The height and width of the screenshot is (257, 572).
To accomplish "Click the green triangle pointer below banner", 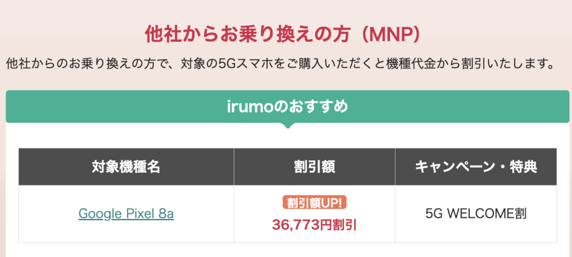I will (x=288, y=126).
